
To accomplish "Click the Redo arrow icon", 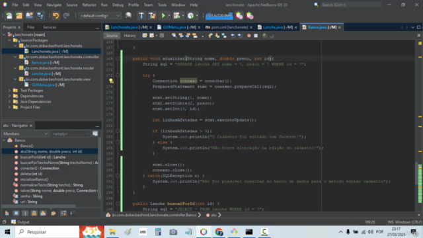I will (x=66, y=16).
